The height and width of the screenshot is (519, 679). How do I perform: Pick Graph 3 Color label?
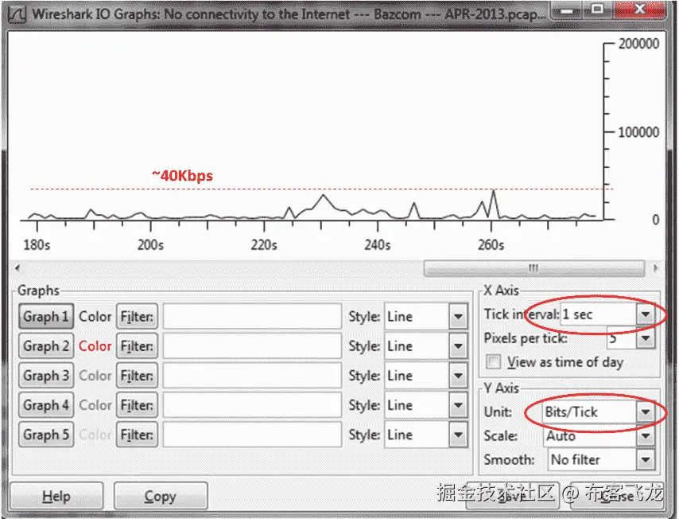[x=95, y=376]
